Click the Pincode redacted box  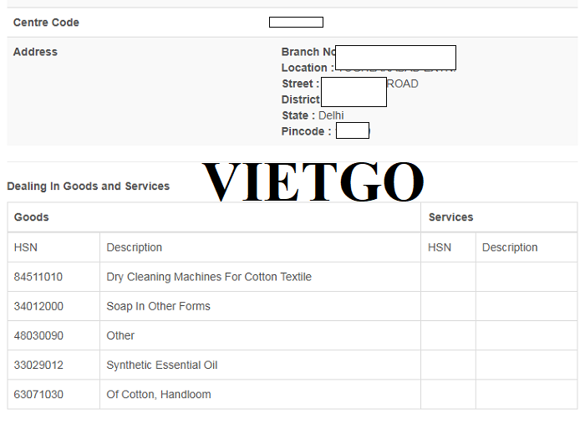(353, 130)
